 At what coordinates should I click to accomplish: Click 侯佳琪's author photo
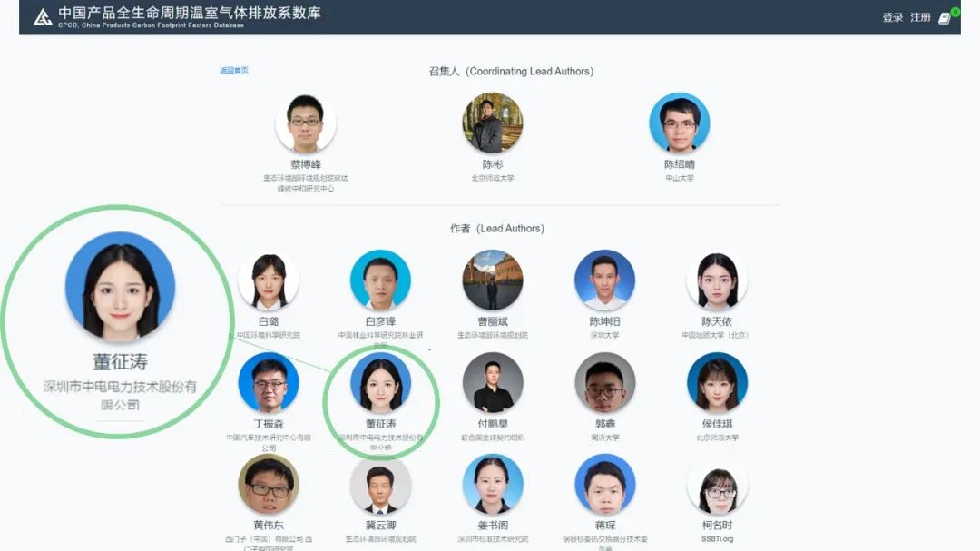tap(717, 383)
